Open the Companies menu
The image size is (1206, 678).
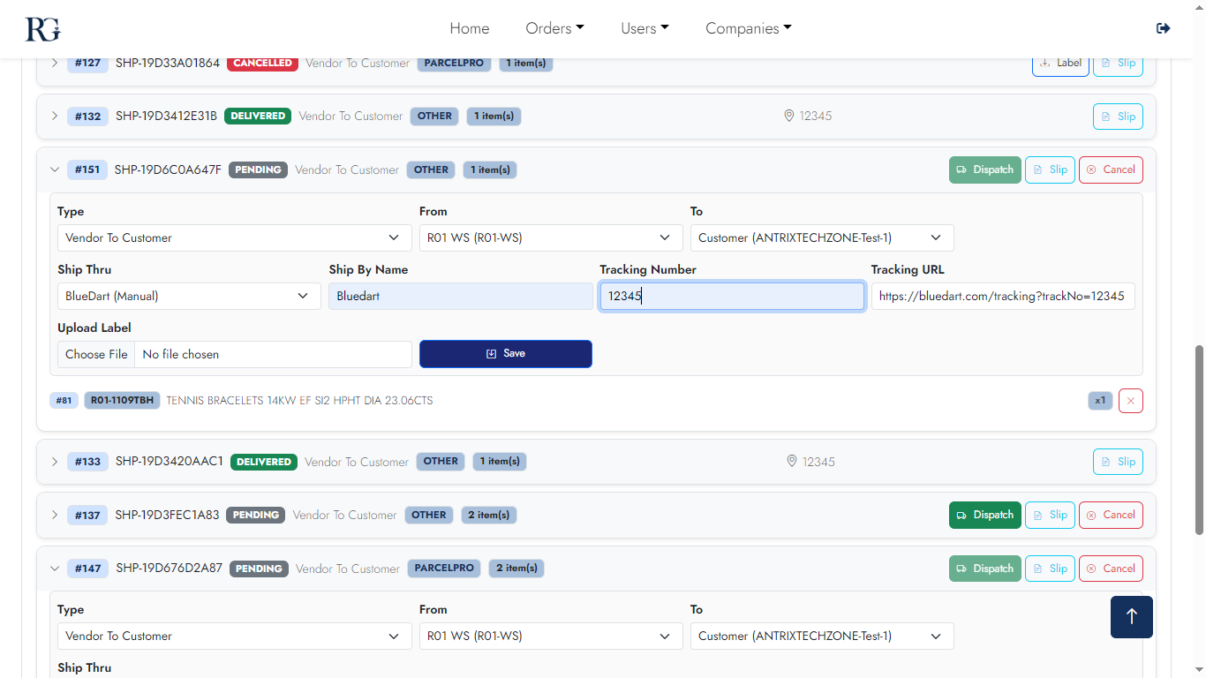click(x=748, y=28)
